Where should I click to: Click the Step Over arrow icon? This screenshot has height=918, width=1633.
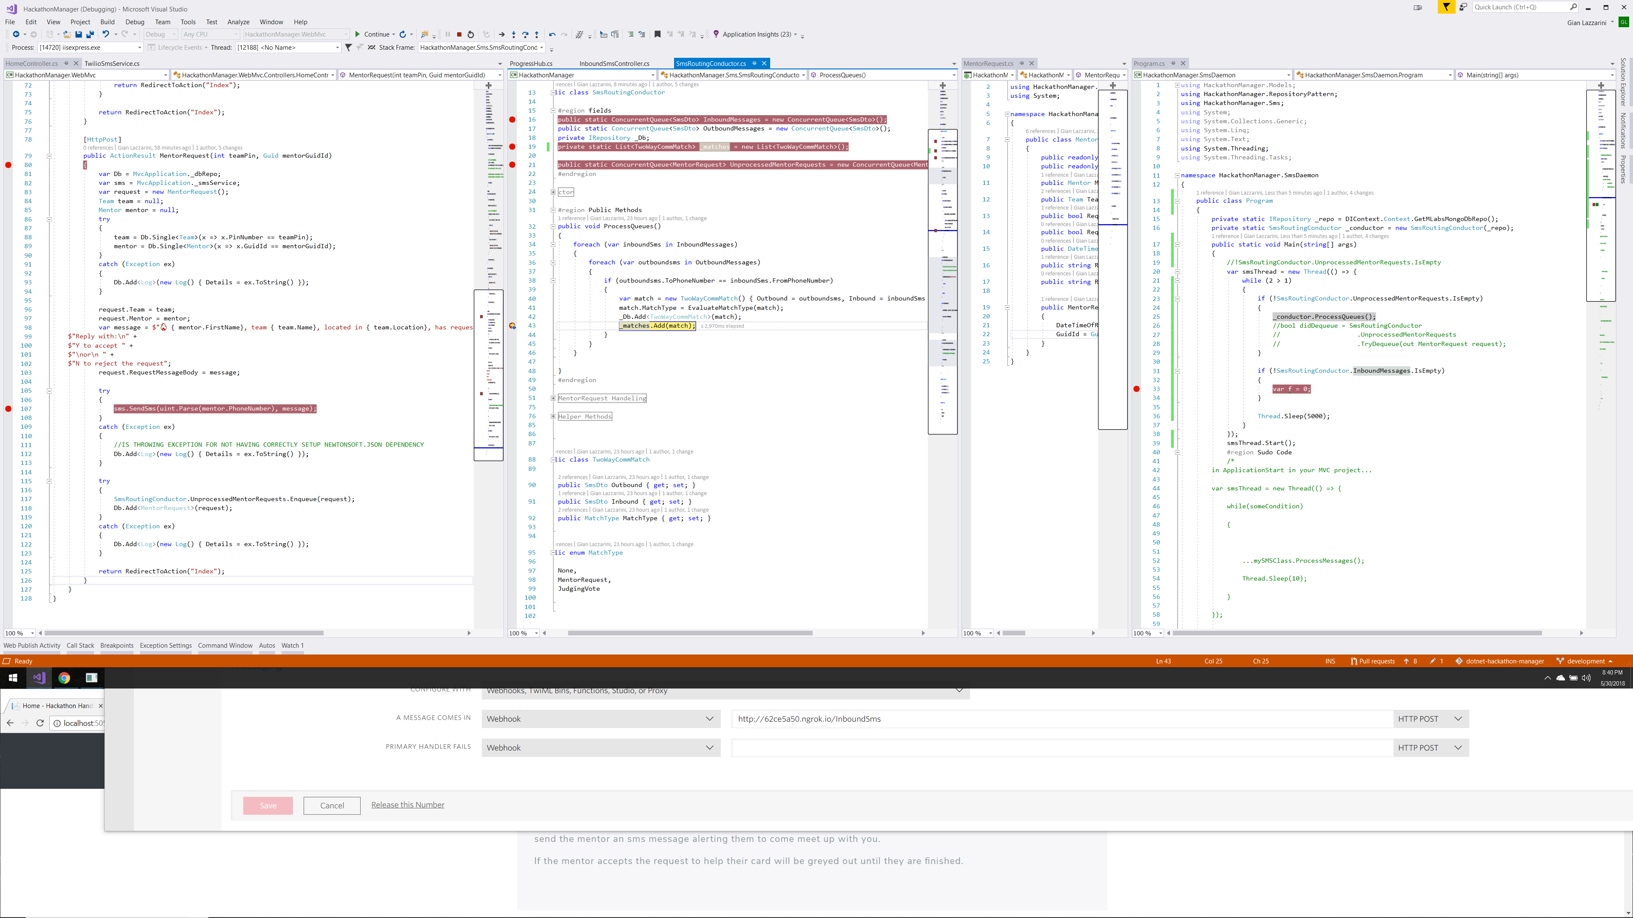tap(525, 34)
